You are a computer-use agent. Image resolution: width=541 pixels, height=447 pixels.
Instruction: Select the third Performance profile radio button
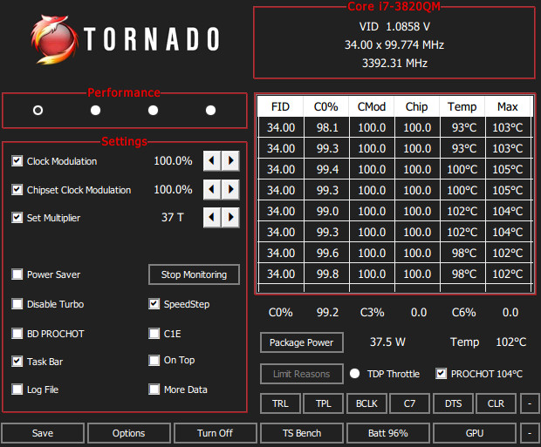(154, 111)
